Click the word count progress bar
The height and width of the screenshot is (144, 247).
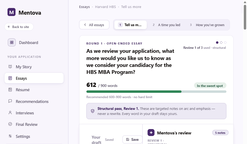(x=156, y=92)
